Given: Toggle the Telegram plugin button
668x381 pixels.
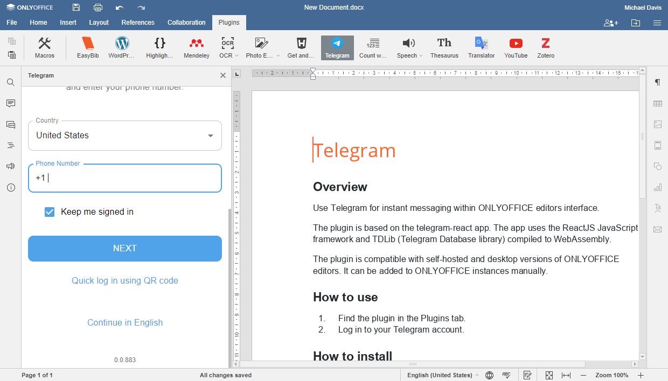Looking at the screenshot, I should (337, 48).
